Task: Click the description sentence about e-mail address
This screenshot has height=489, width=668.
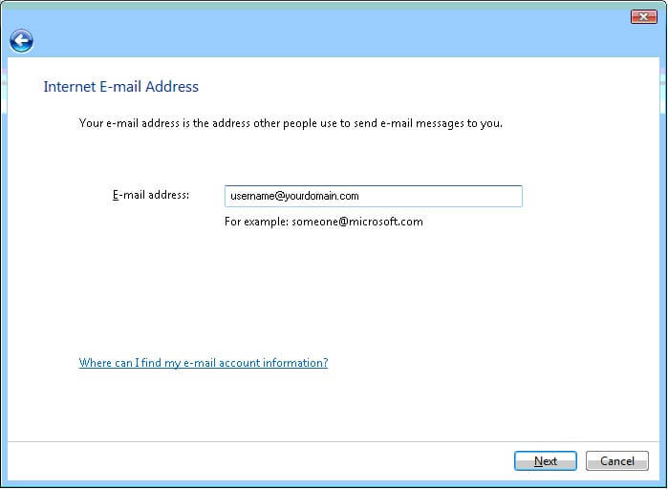Action: pos(291,123)
